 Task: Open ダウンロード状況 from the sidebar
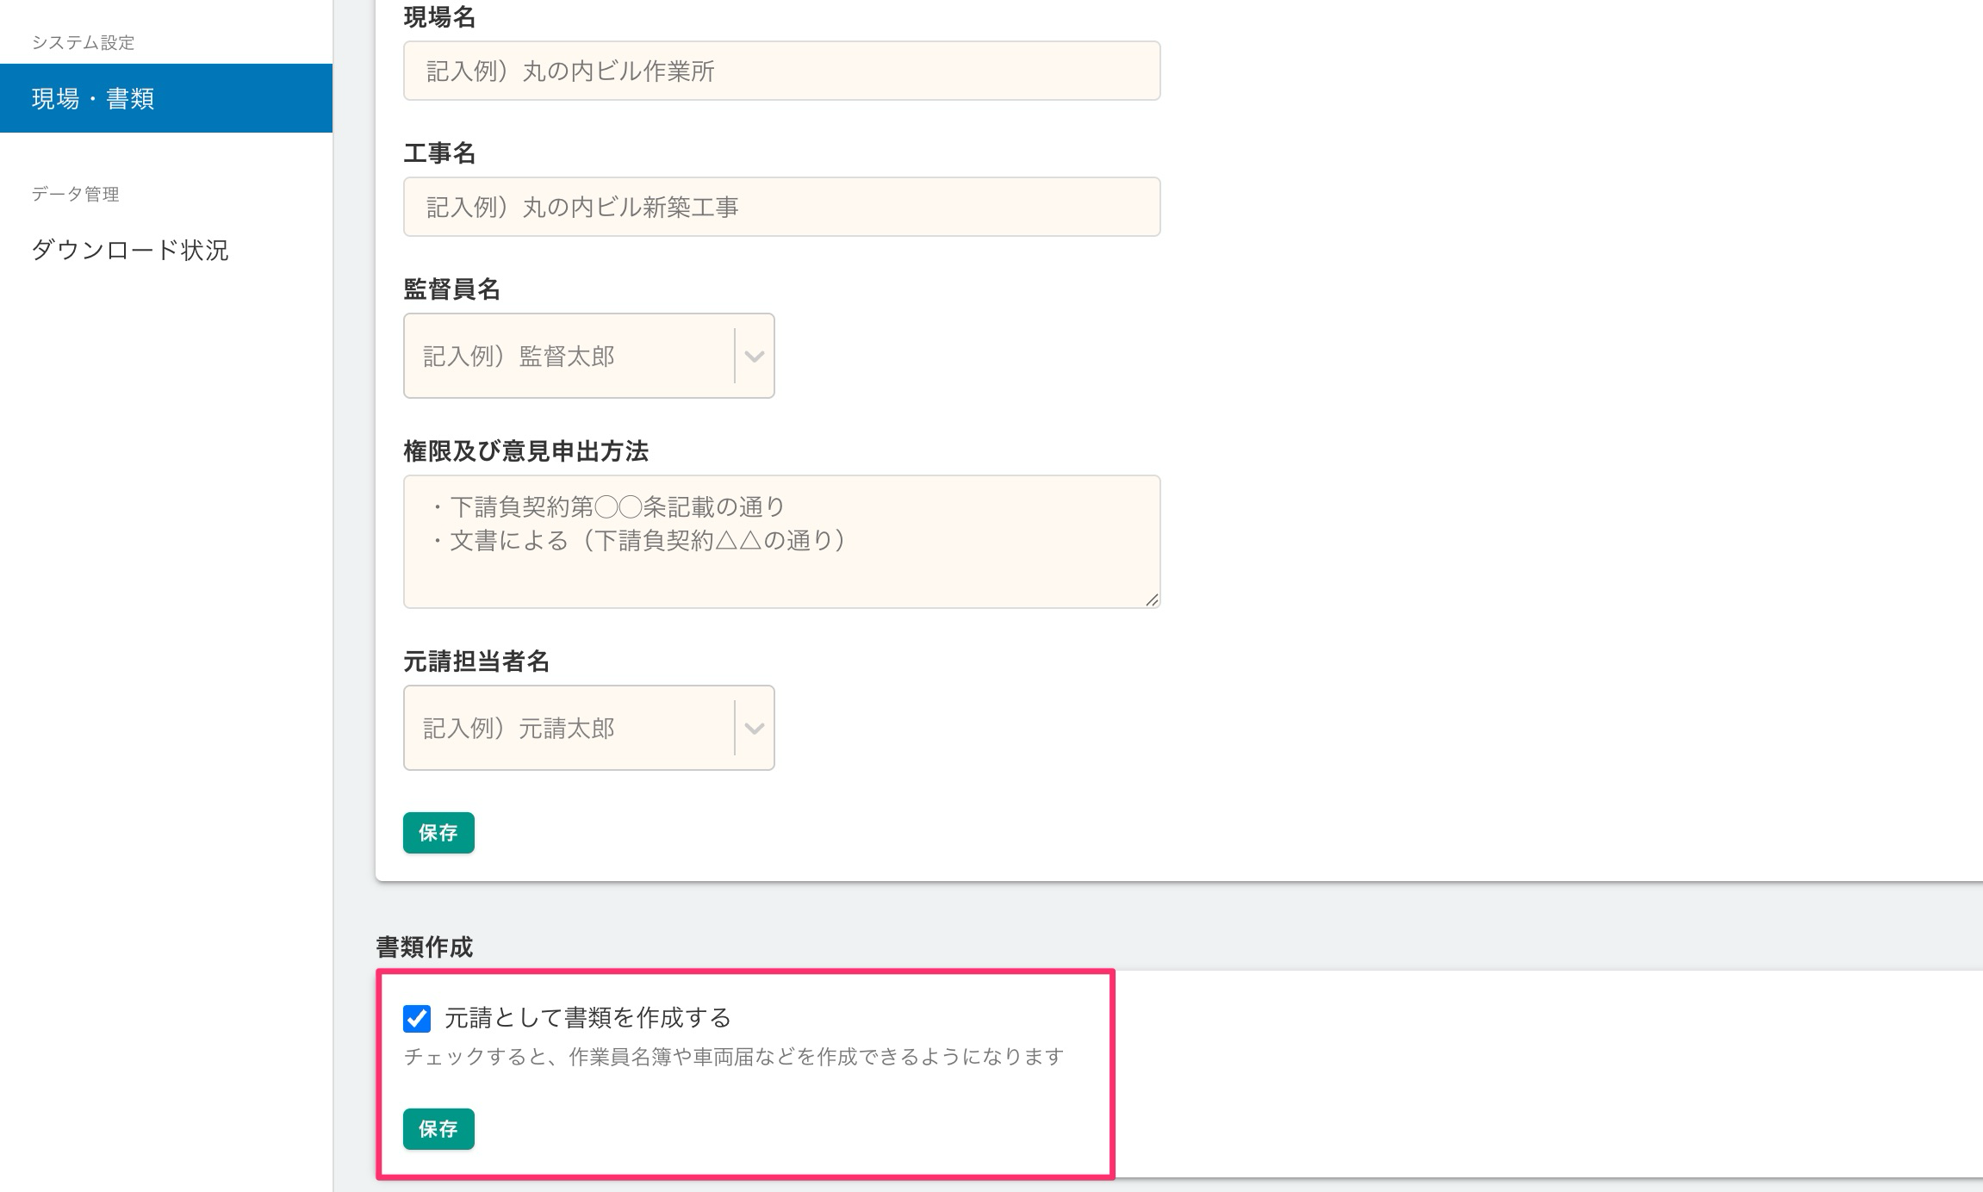click(129, 251)
